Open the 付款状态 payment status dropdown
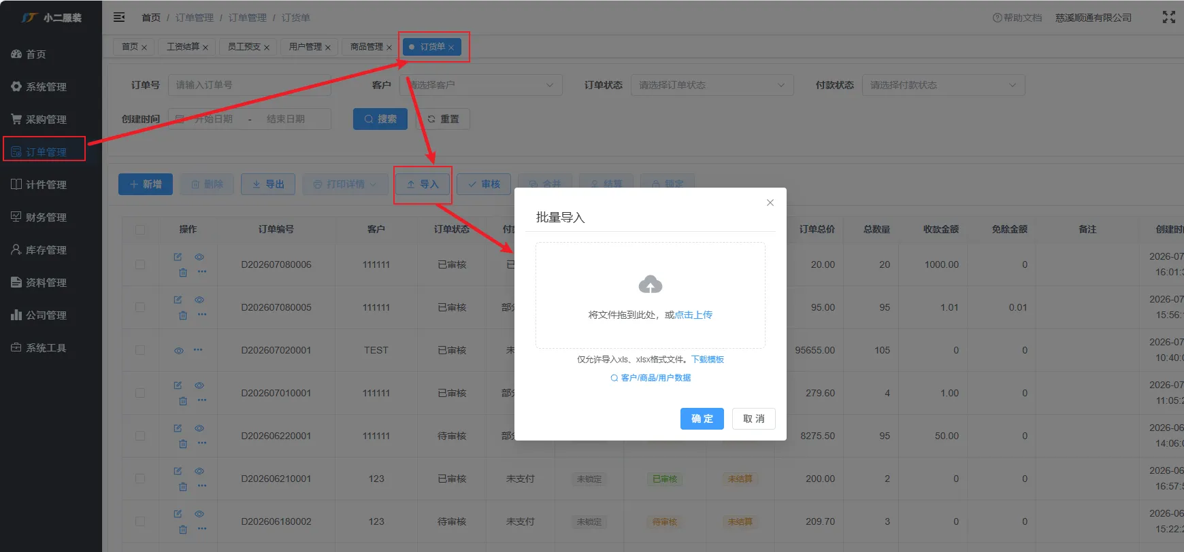 (x=944, y=85)
